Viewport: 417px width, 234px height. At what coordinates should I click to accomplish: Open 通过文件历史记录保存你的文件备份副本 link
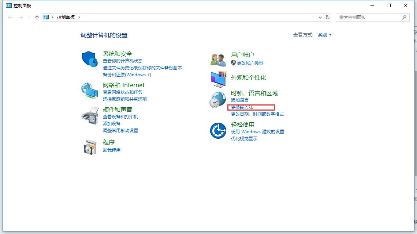pos(142,68)
